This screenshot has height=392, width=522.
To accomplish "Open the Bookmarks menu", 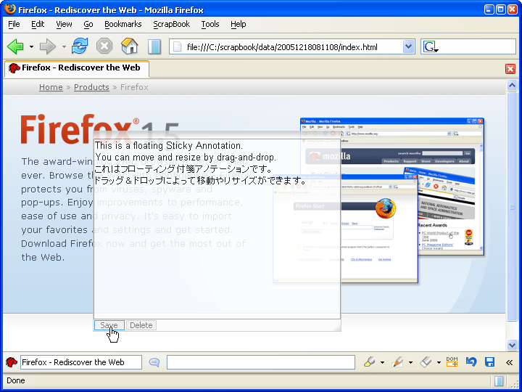I will click(123, 25).
